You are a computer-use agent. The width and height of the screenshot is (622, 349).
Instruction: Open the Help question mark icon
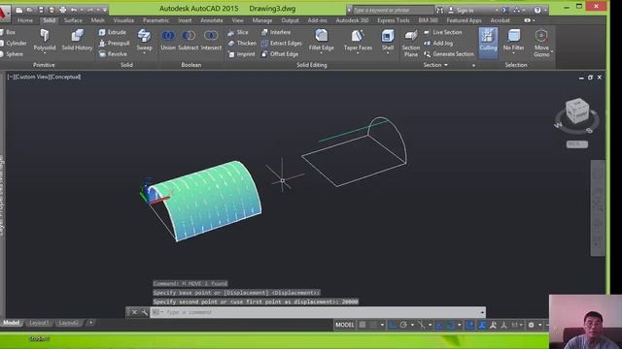537,11
